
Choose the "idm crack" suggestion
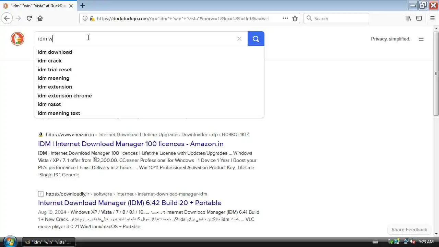[149, 61]
